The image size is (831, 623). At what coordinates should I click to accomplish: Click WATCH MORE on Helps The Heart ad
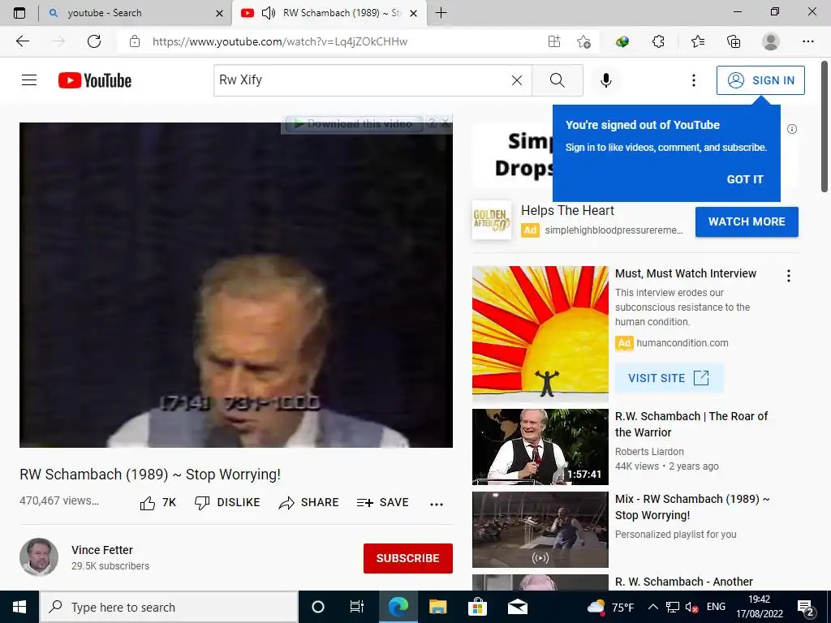(747, 221)
